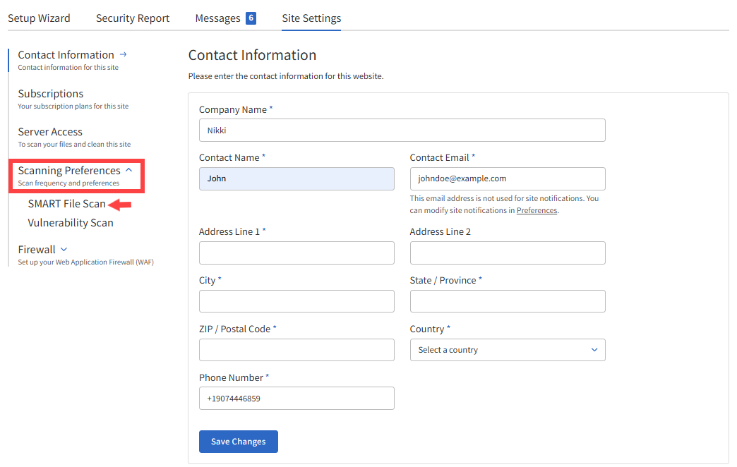Open Vulnerability Scan settings
This screenshot has height=467, width=737.
(x=71, y=222)
